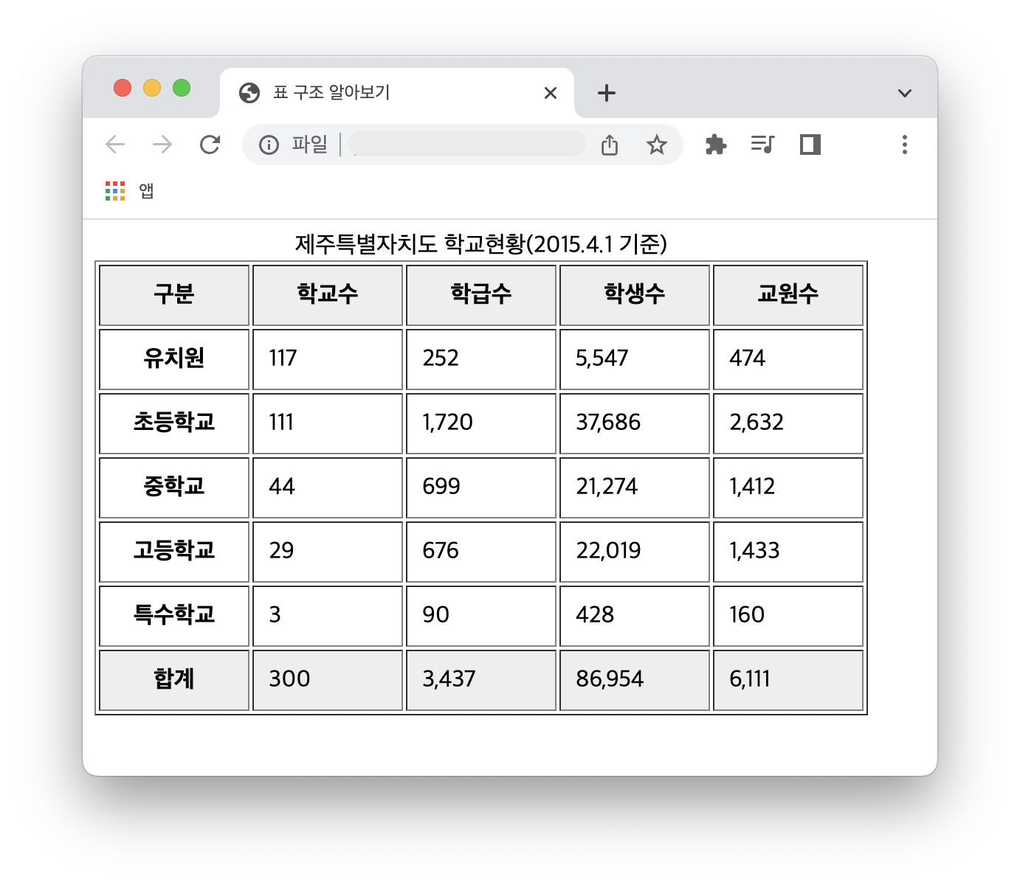
Task: Click the red close window button
Action: coord(123,88)
